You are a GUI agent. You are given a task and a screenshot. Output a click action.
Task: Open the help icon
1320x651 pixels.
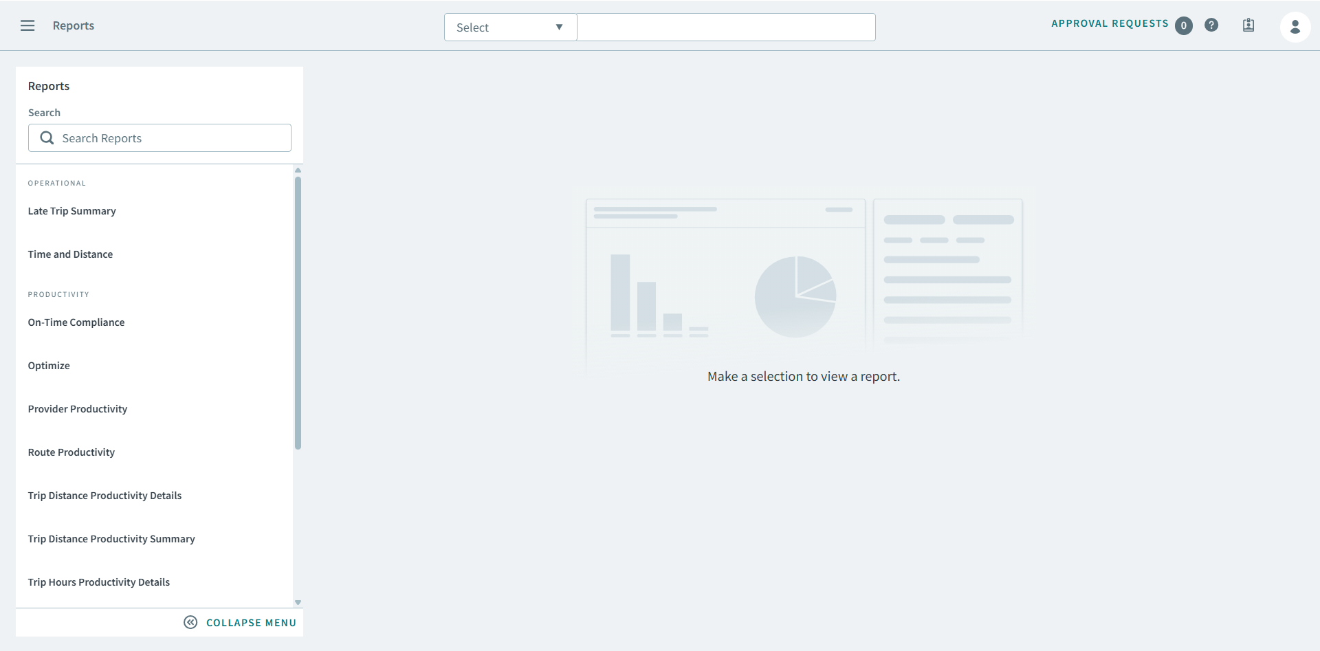click(1211, 25)
